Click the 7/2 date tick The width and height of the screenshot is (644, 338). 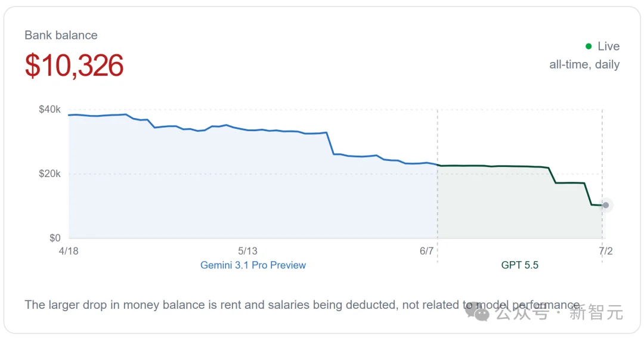606,251
